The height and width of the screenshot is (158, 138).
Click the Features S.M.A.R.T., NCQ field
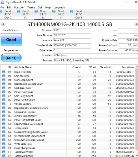[x=95, y=61]
